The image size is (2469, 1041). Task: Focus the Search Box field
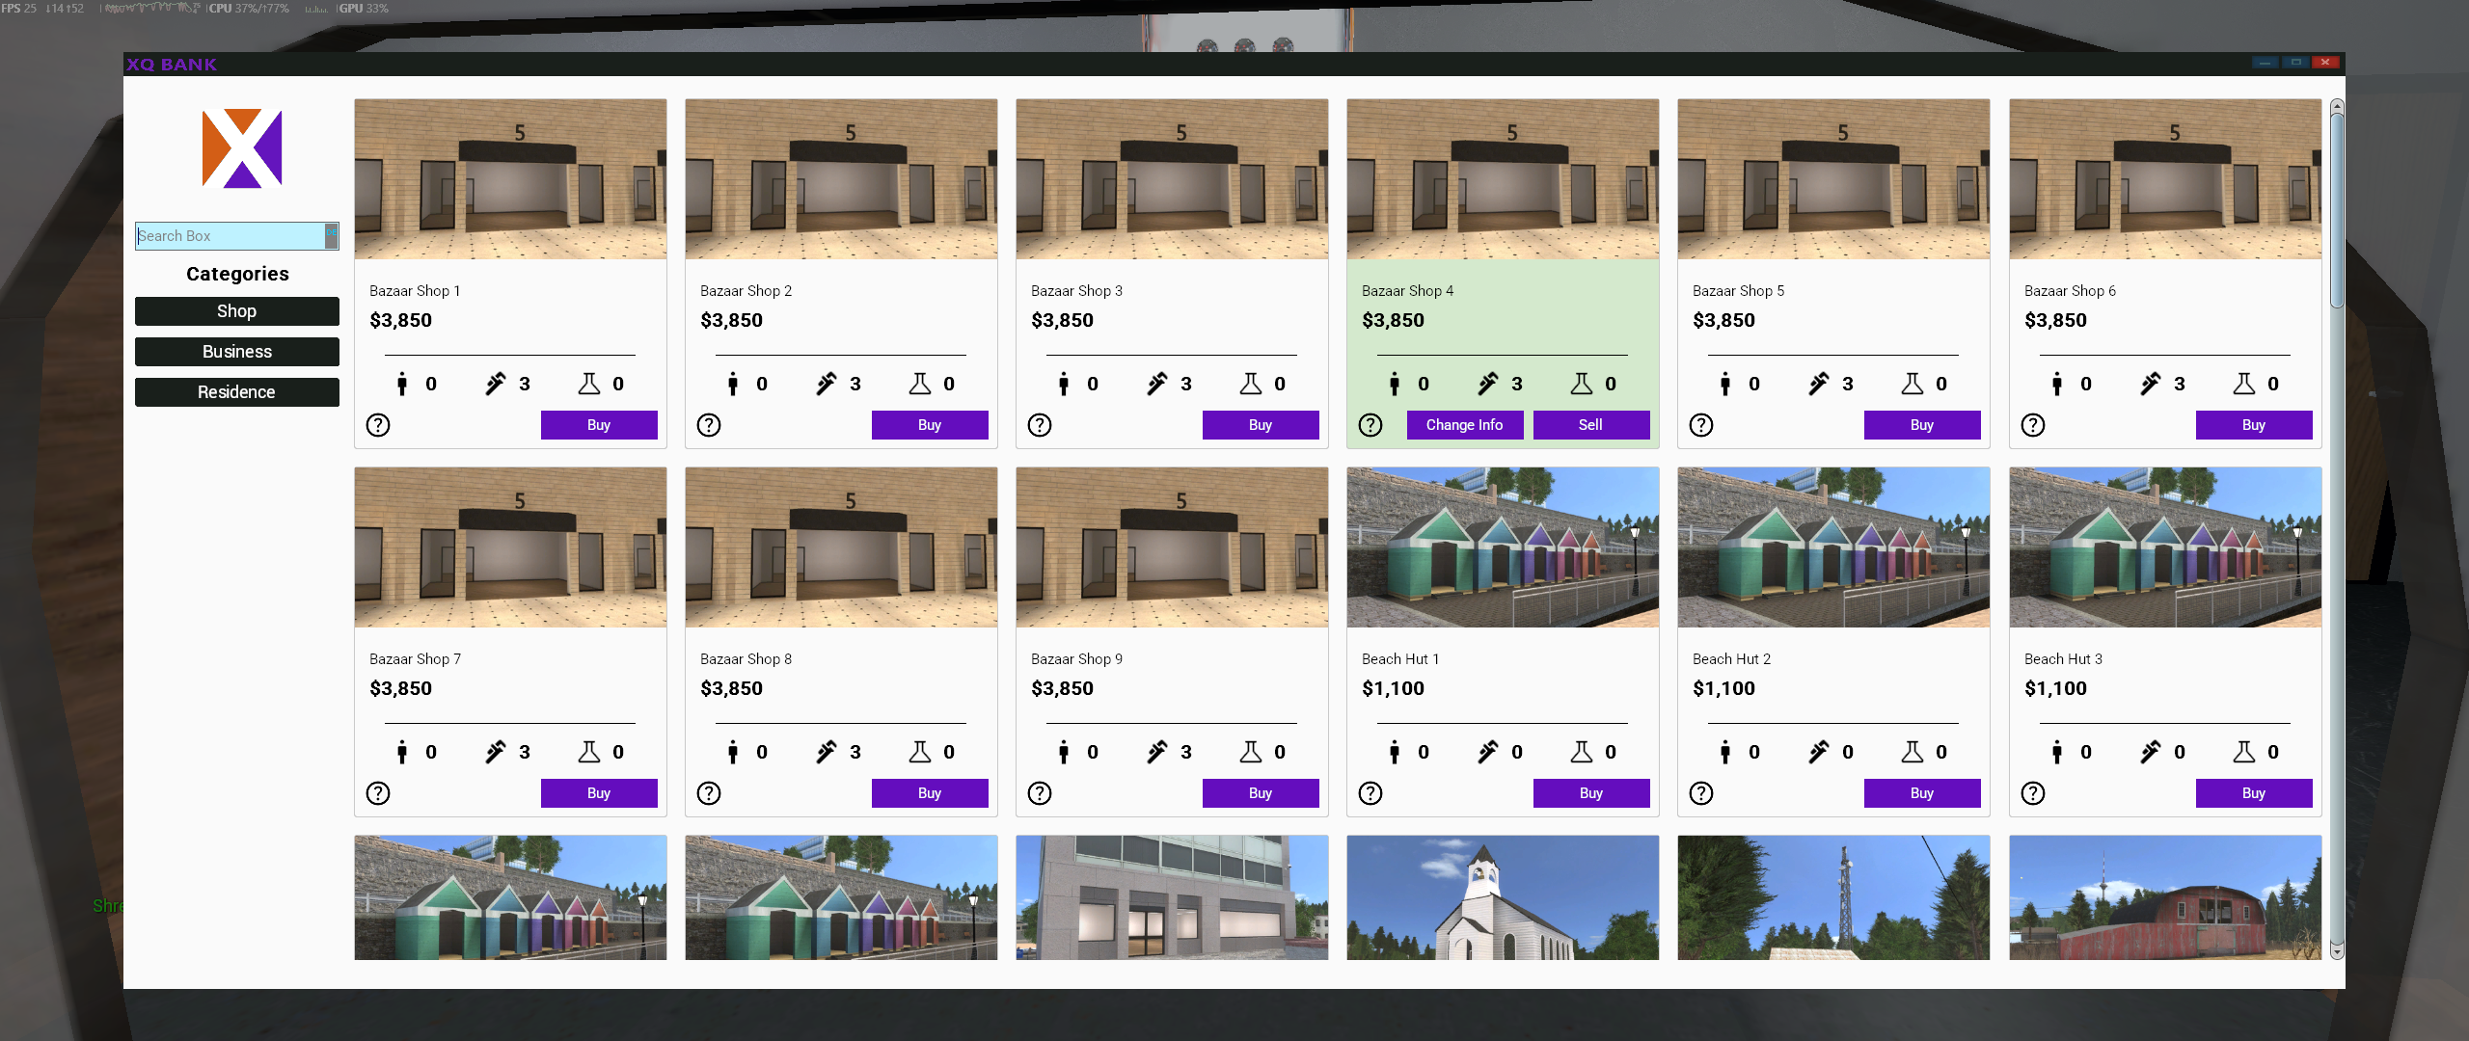click(x=230, y=236)
